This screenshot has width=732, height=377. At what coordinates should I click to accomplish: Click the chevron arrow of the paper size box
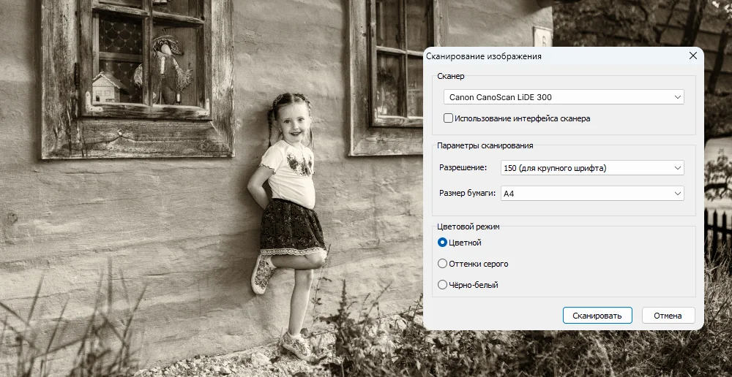[677, 194]
